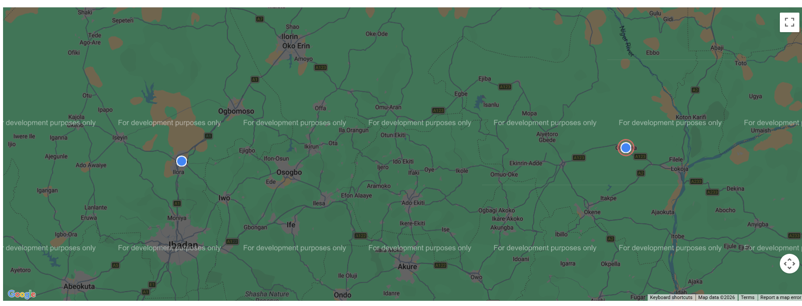802x306 pixels.
Task: Click the A7 road shield near Sepeteri
Action: (260, 19)
